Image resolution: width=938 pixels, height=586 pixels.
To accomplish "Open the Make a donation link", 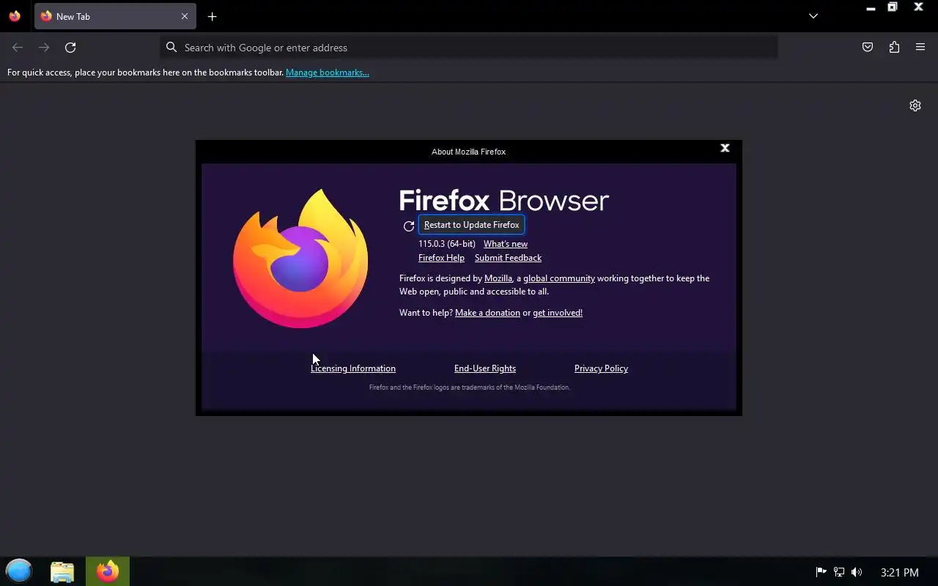I will (x=487, y=313).
